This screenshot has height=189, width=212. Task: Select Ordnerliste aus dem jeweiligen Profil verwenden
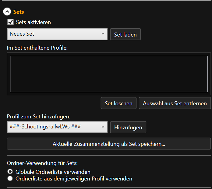click(10, 179)
